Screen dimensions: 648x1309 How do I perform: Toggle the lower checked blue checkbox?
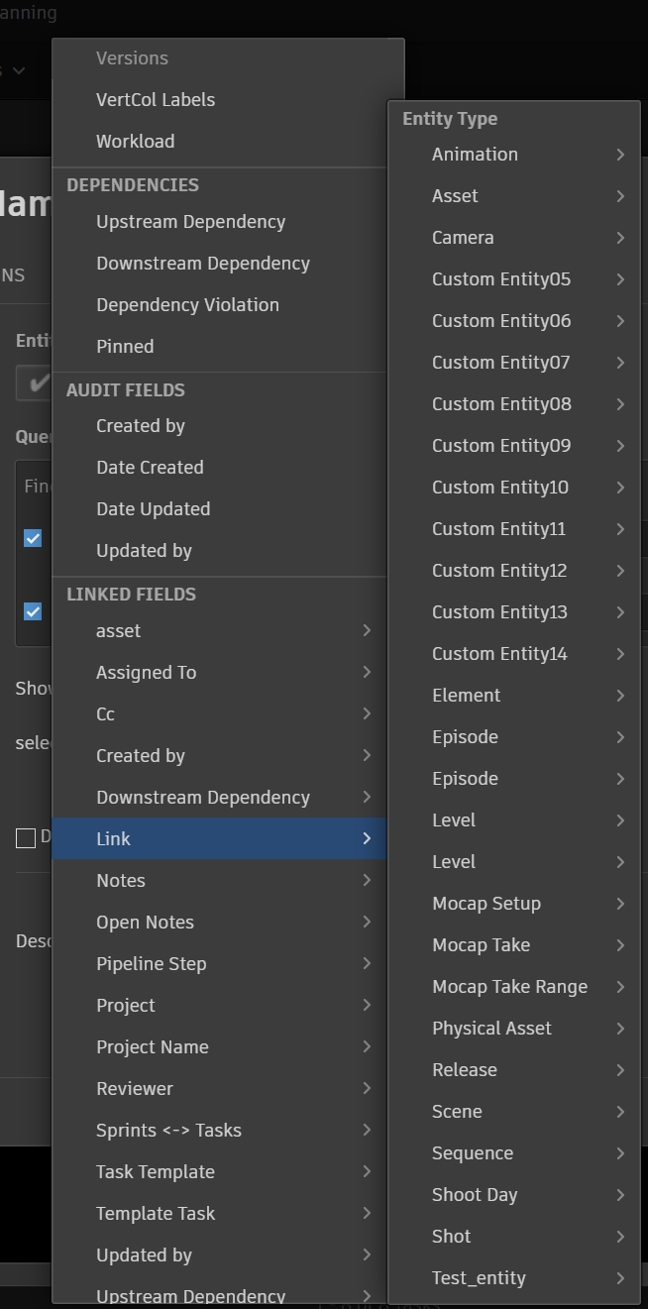33,611
